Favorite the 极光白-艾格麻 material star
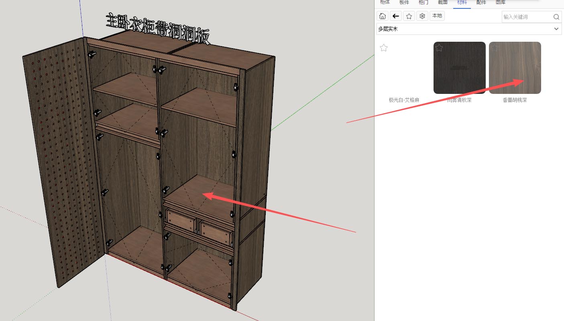The image size is (564, 321). click(384, 48)
